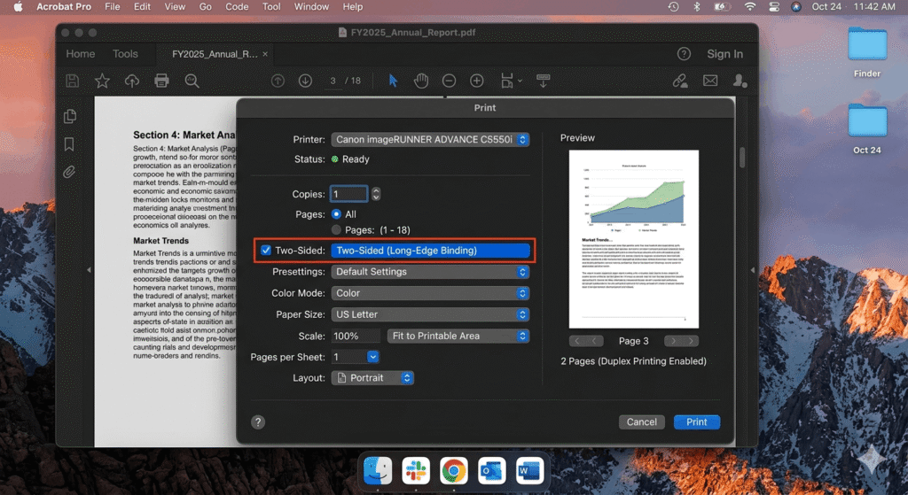This screenshot has height=495, width=908.
Task: Click the share with others person icon
Action: (740, 81)
